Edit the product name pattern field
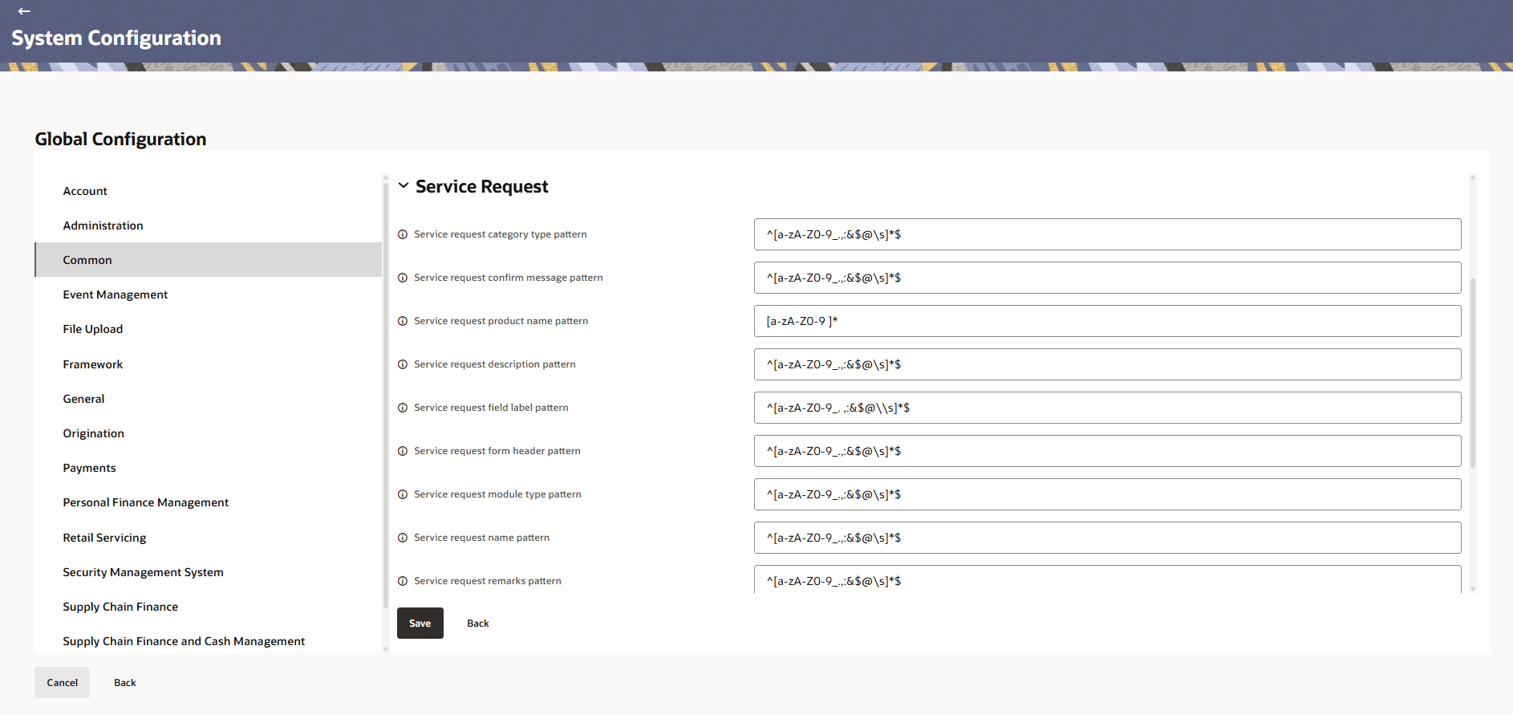Image resolution: width=1513 pixels, height=715 pixels. [1107, 321]
